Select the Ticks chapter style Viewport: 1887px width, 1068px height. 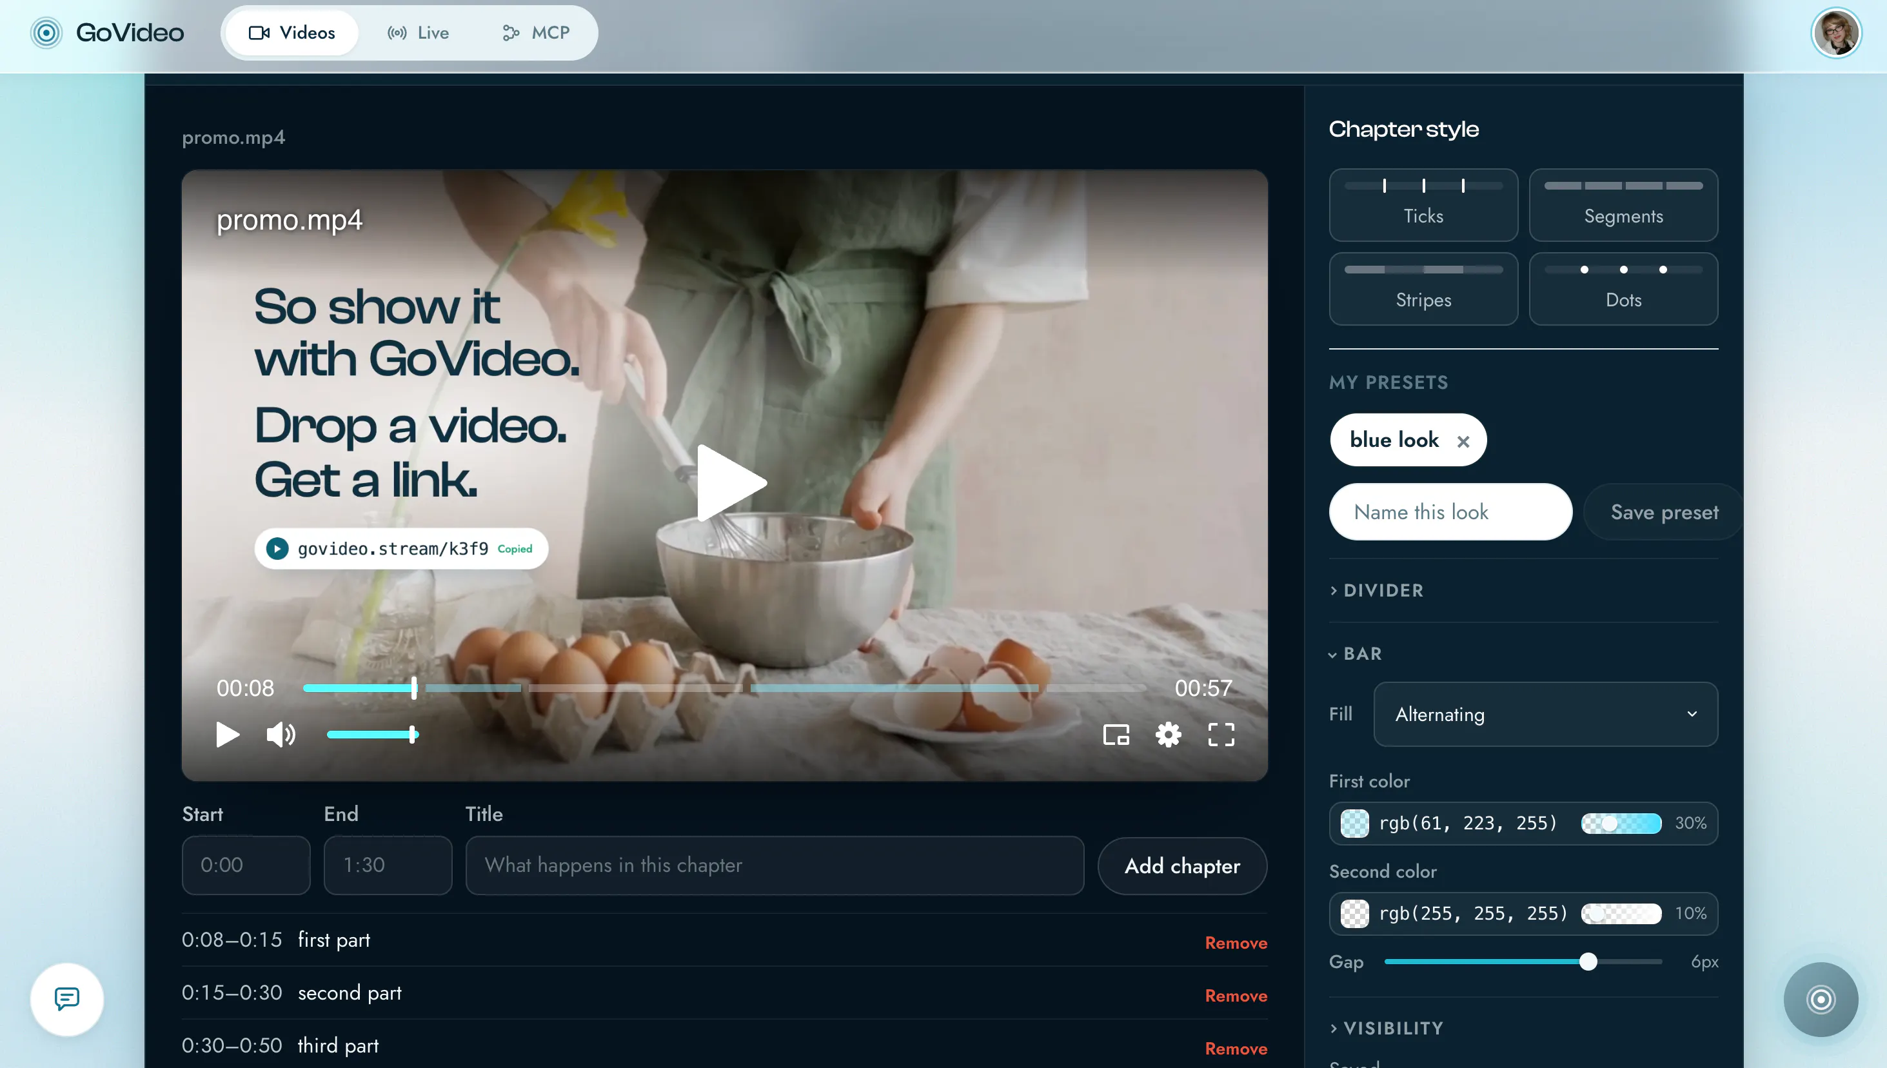point(1423,204)
